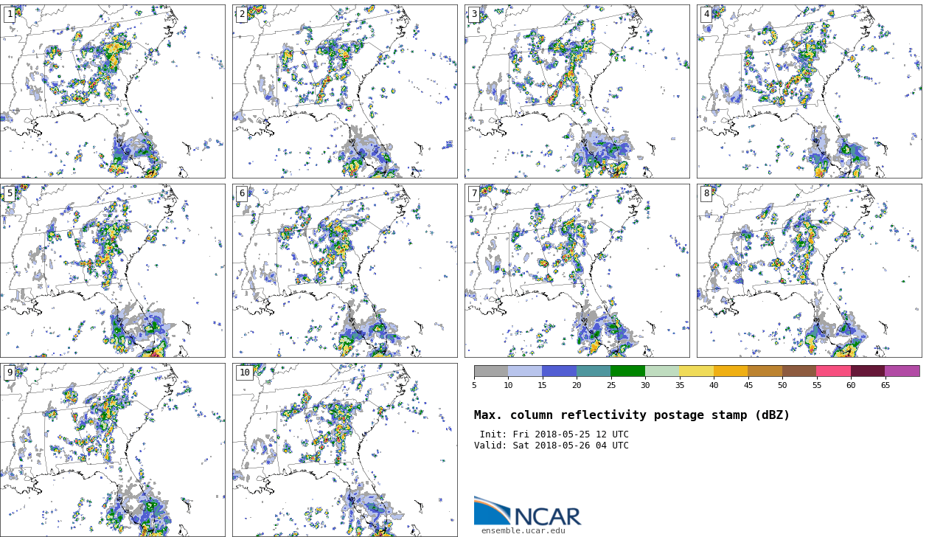Click the dark green 25-30 dBZ swatch

(x=627, y=371)
